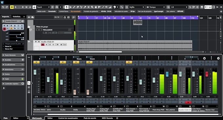Screen dimensions: 223x120
Task: Switch to the Visibilidad tab
Action: (17, 17)
